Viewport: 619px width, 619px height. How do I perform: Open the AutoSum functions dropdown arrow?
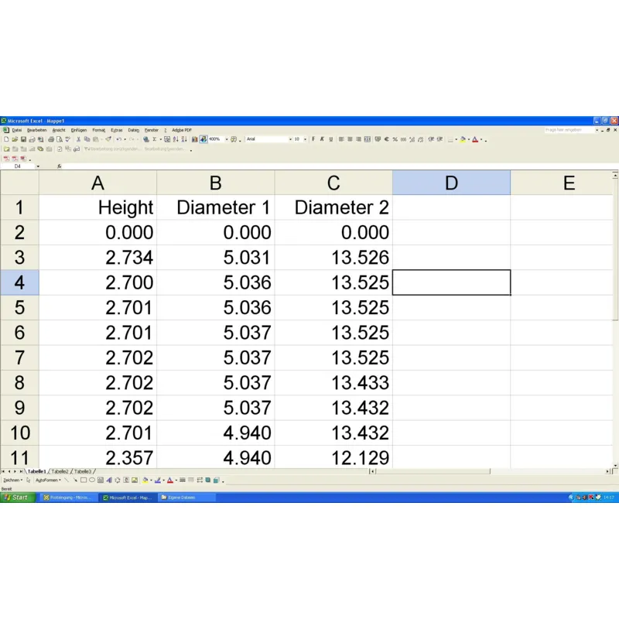[161, 139]
